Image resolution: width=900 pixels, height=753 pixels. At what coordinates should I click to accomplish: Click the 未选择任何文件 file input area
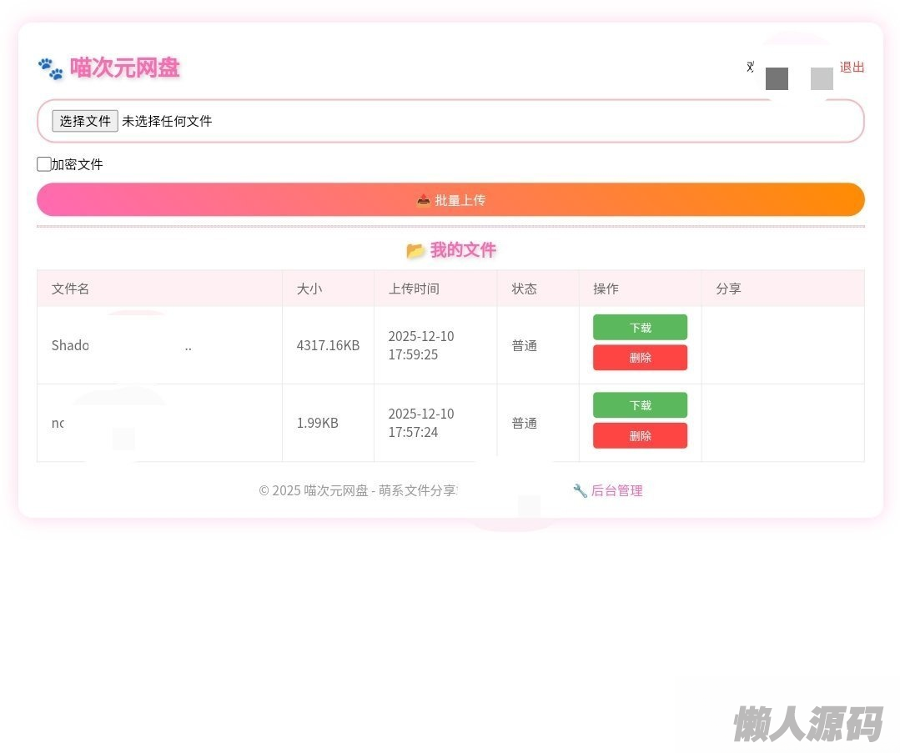[x=167, y=121]
